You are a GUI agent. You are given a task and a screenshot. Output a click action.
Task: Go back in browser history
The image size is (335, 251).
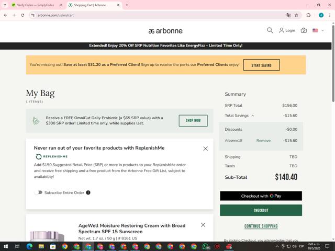point(6,15)
